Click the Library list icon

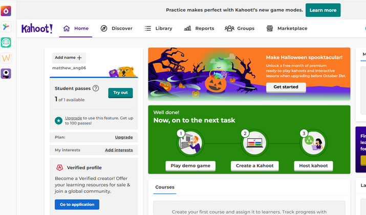click(x=148, y=29)
